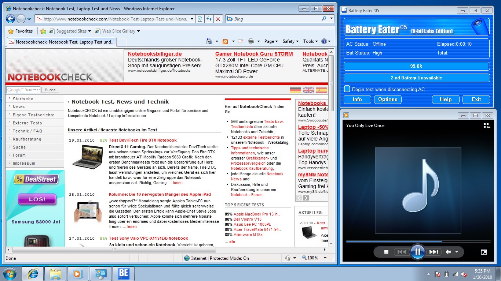
Task: Print the page with printer icon
Action: (251, 41)
